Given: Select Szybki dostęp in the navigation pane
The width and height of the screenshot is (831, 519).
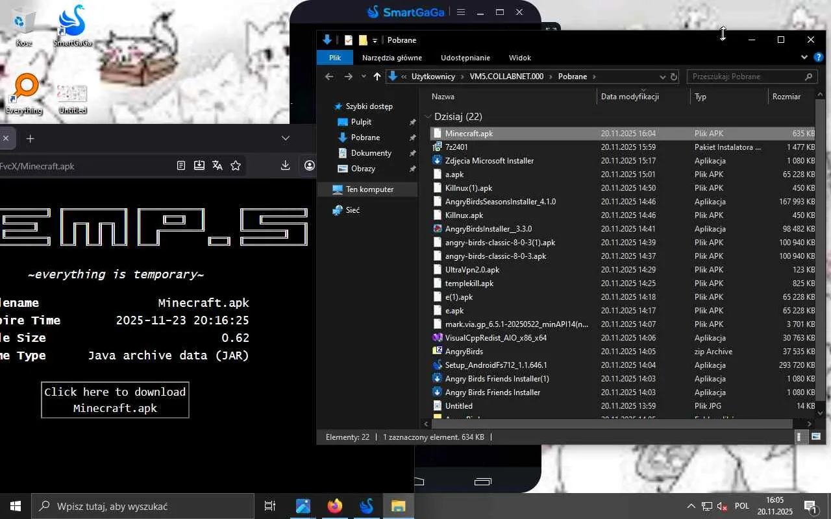Looking at the screenshot, I should (369, 106).
